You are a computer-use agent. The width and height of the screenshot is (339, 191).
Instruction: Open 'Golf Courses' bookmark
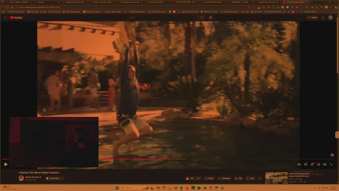(54, 12)
